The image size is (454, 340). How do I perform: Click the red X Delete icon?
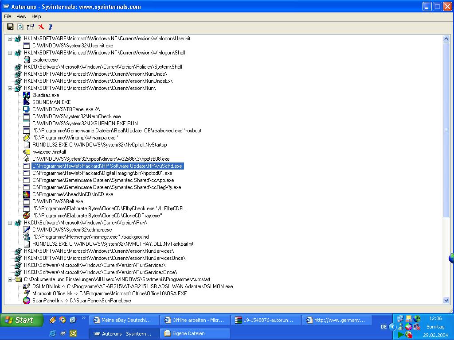(41, 27)
